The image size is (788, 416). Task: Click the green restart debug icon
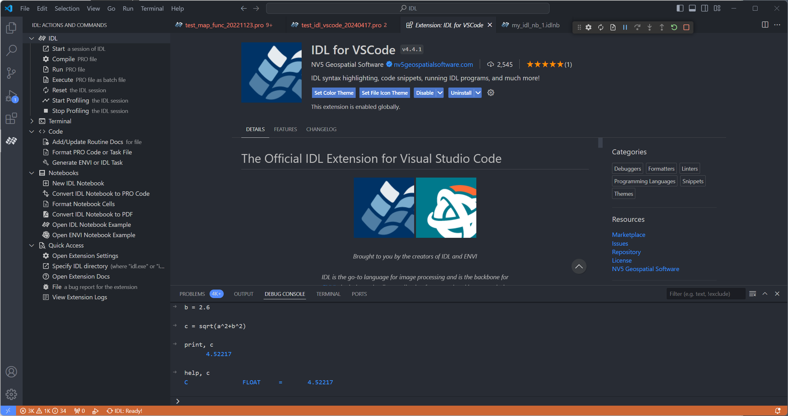coord(674,27)
